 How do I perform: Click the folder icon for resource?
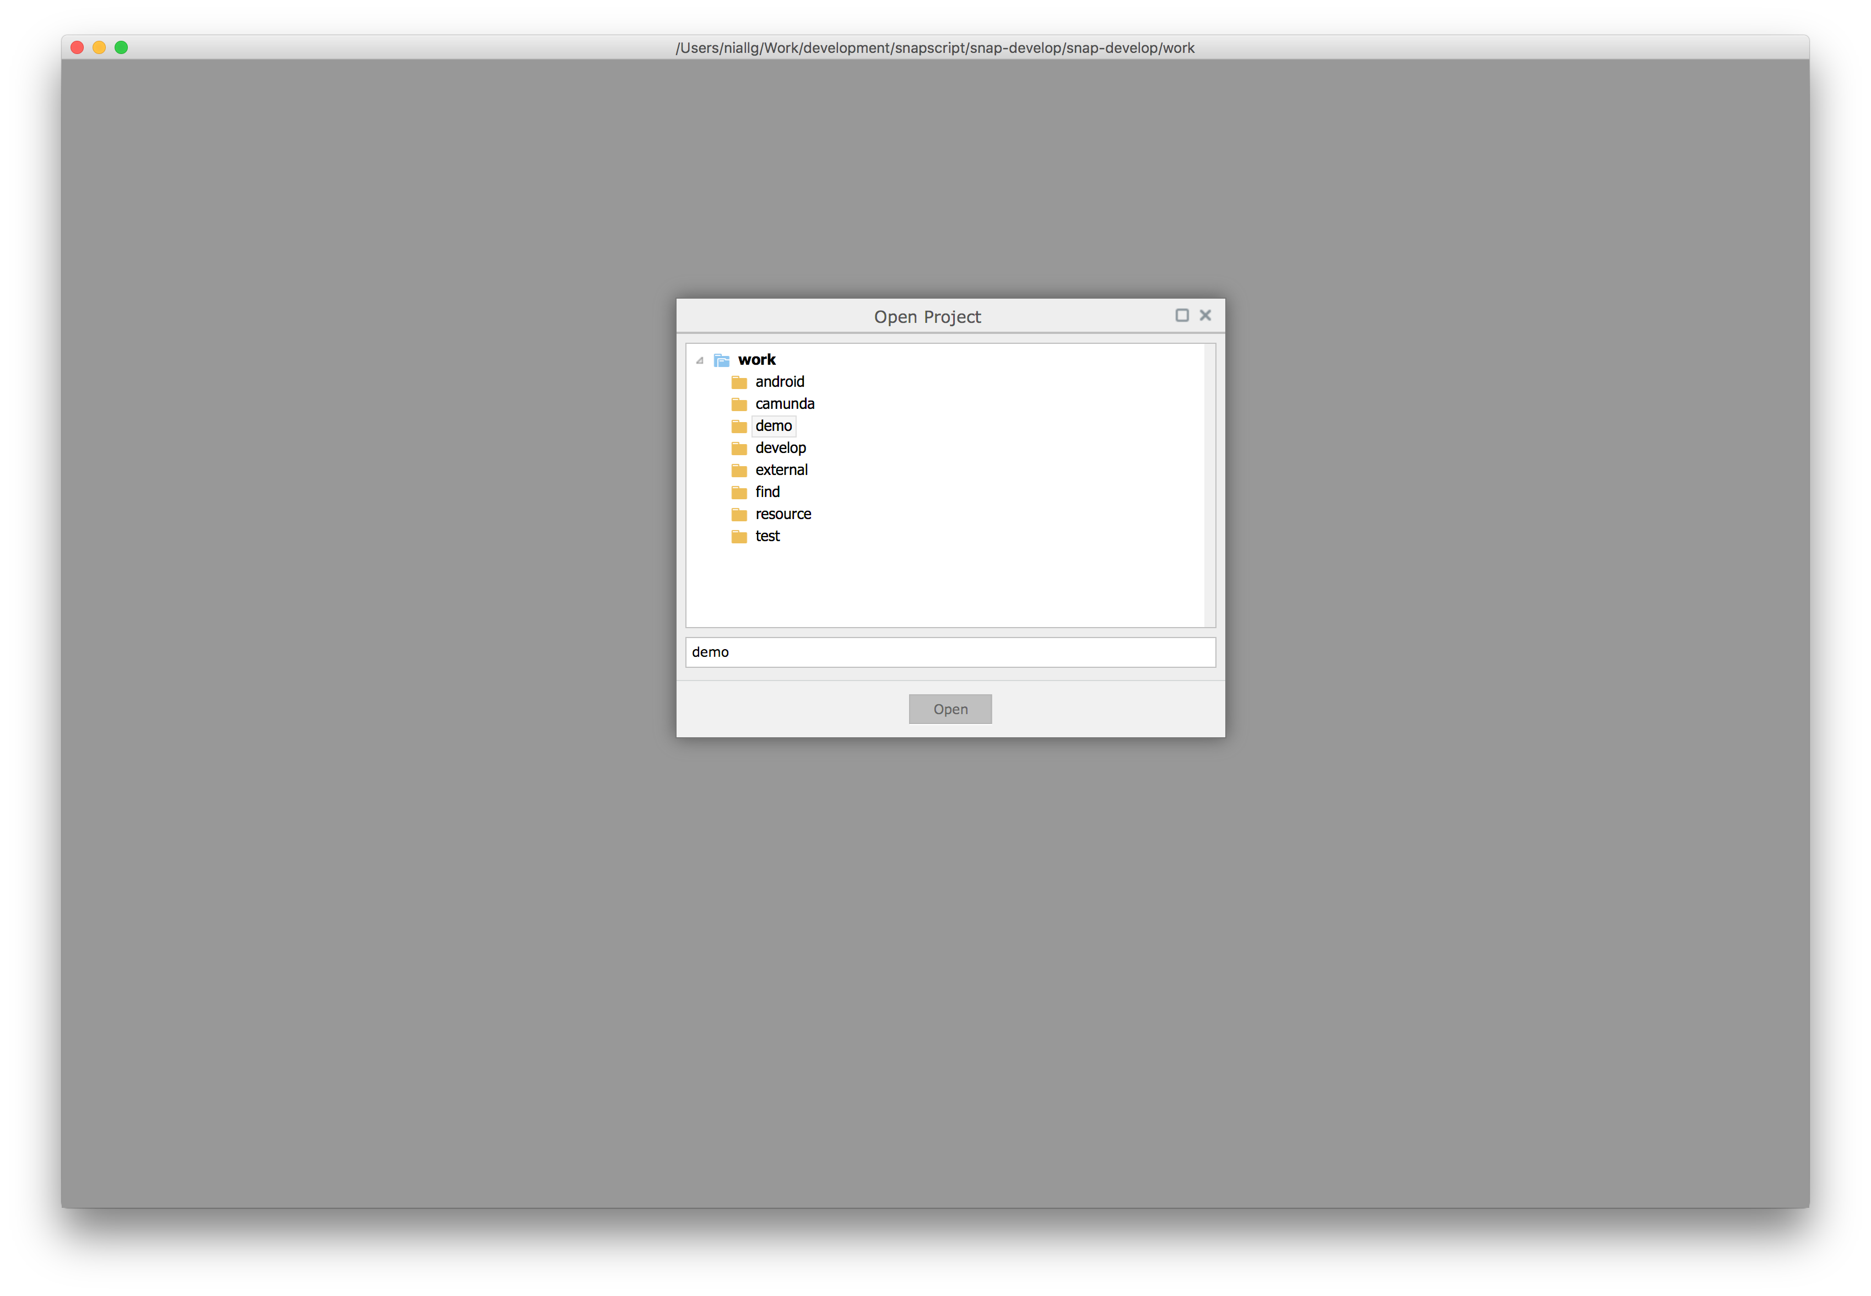pos(738,514)
